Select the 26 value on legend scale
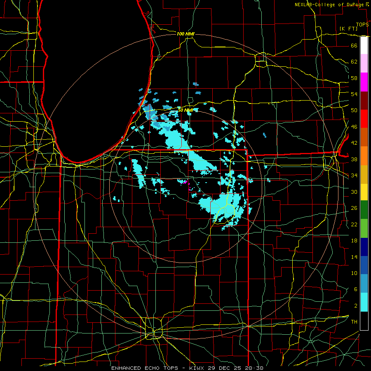The image size is (371, 371). point(354,208)
